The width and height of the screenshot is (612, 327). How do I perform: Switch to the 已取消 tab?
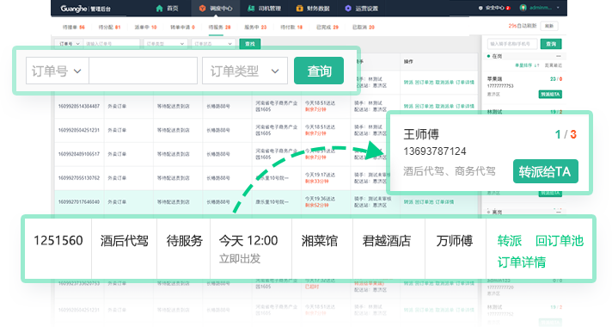pyautogui.click(x=363, y=28)
